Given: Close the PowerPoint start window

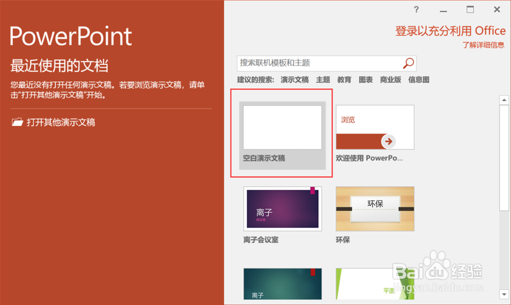Looking at the screenshot, I should (x=497, y=9).
